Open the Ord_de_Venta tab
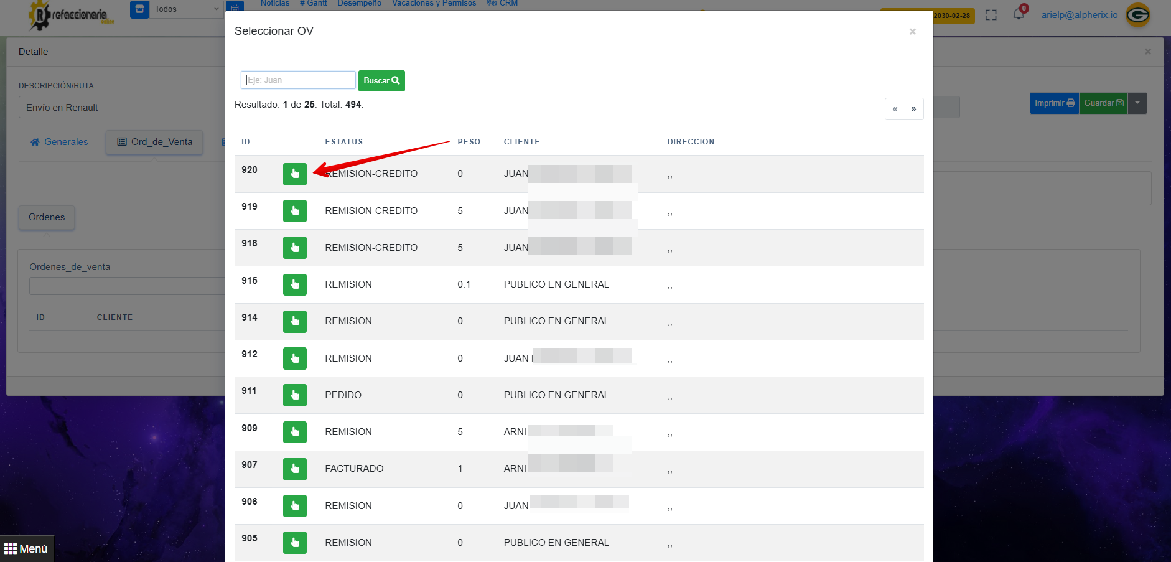Image resolution: width=1171 pixels, height=562 pixels. point(155,142)
